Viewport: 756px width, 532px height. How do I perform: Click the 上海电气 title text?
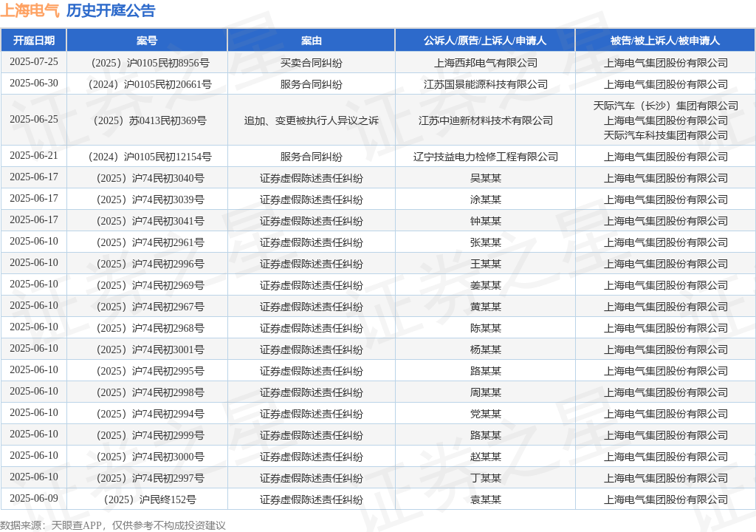pos(30,10)
